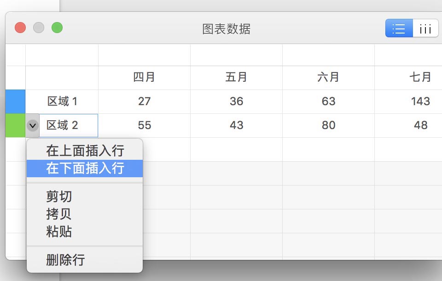
Task: Select the cell containing 48
Action: [408, 125]
